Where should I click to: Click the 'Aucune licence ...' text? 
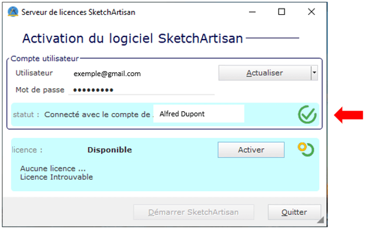coord(53,168)
